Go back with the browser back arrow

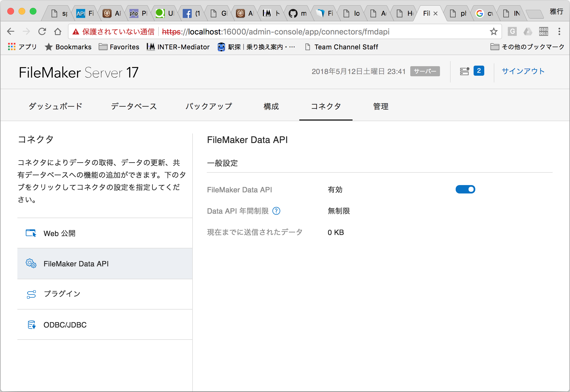pyautogui.click(x=11, y=31)
